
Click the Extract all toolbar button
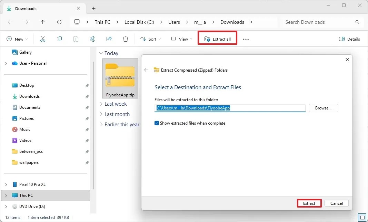217,39
